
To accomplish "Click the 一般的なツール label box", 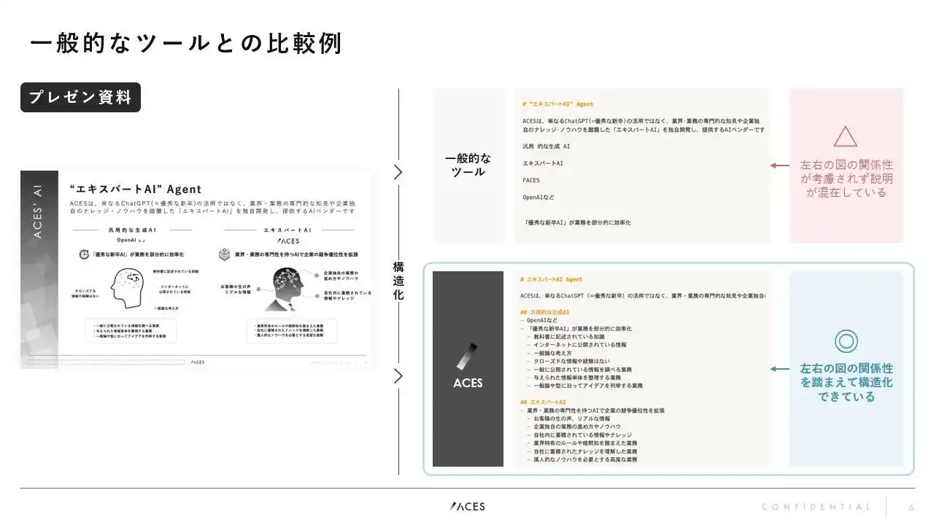I will coord(468,166).
